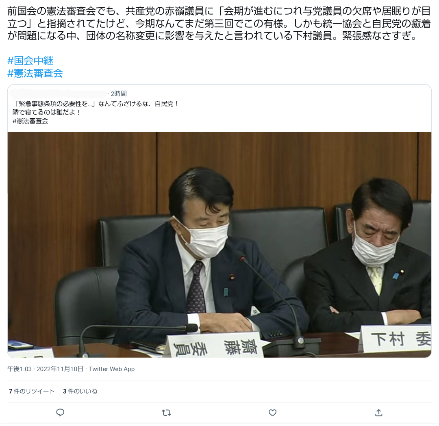Open the tweet timestamp 午後1:03 · 2022年11月10日
439x426 pixels.
46,369
